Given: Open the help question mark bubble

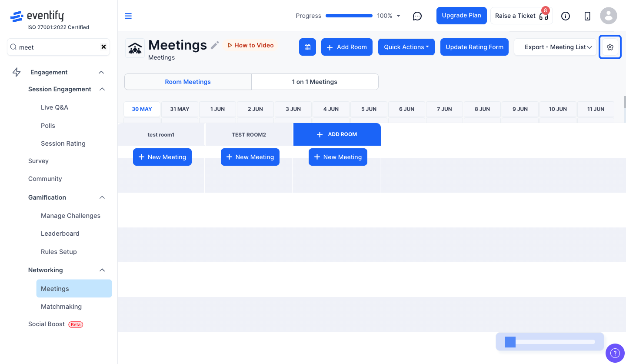Looking at the screenshot, I should click(615, 353).
